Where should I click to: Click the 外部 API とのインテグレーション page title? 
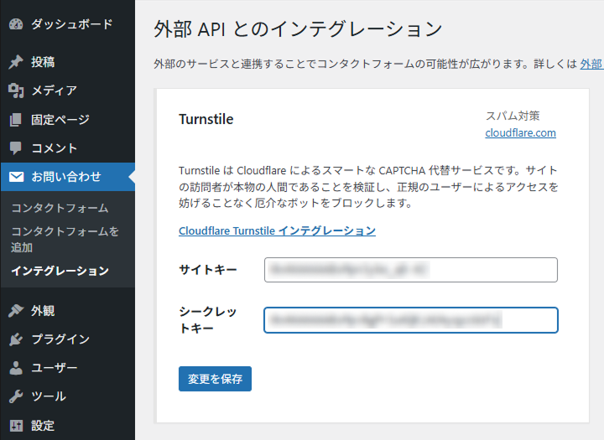tap(298, 29)
